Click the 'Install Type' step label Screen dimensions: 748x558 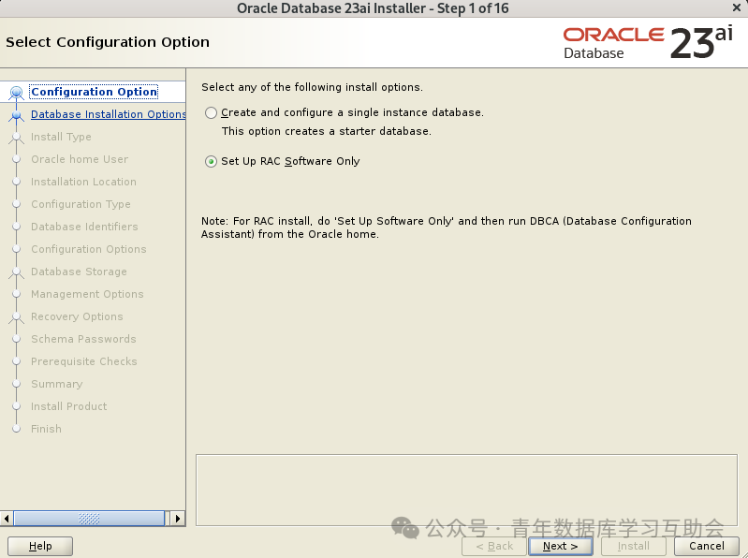pyautogui.click(x=61, y=137)
